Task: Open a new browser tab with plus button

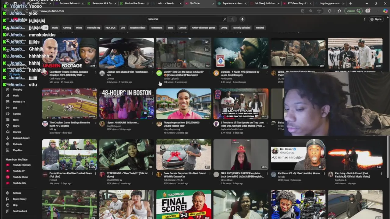Action: [350, 3]
